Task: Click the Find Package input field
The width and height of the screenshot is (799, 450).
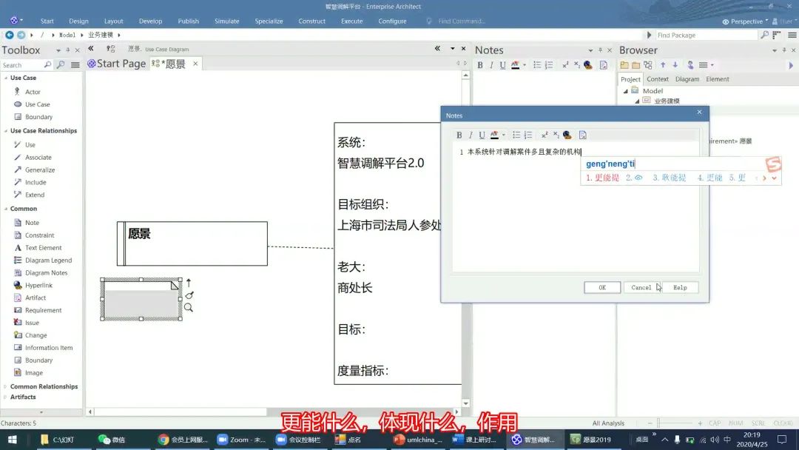Action: [x=706, y=36]
